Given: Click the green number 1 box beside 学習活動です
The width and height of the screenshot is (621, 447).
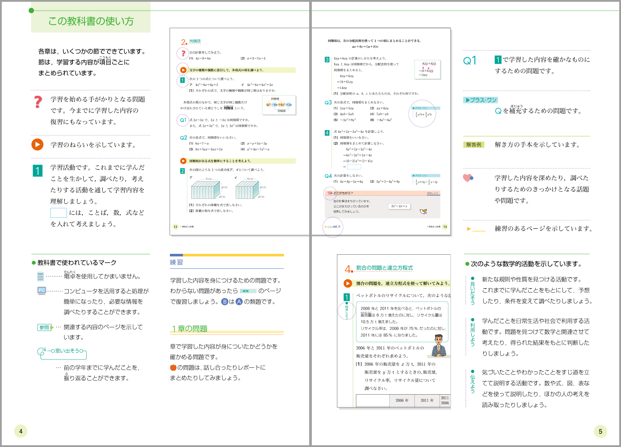Looking at the screenshot, I should [x=37, y=170].
